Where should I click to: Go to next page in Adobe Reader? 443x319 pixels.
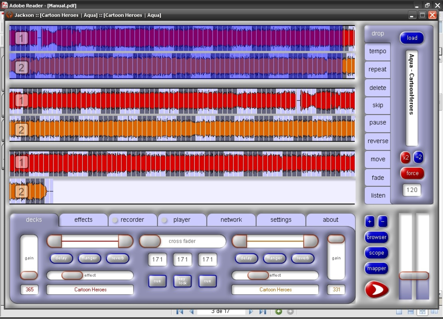point(251,311)
